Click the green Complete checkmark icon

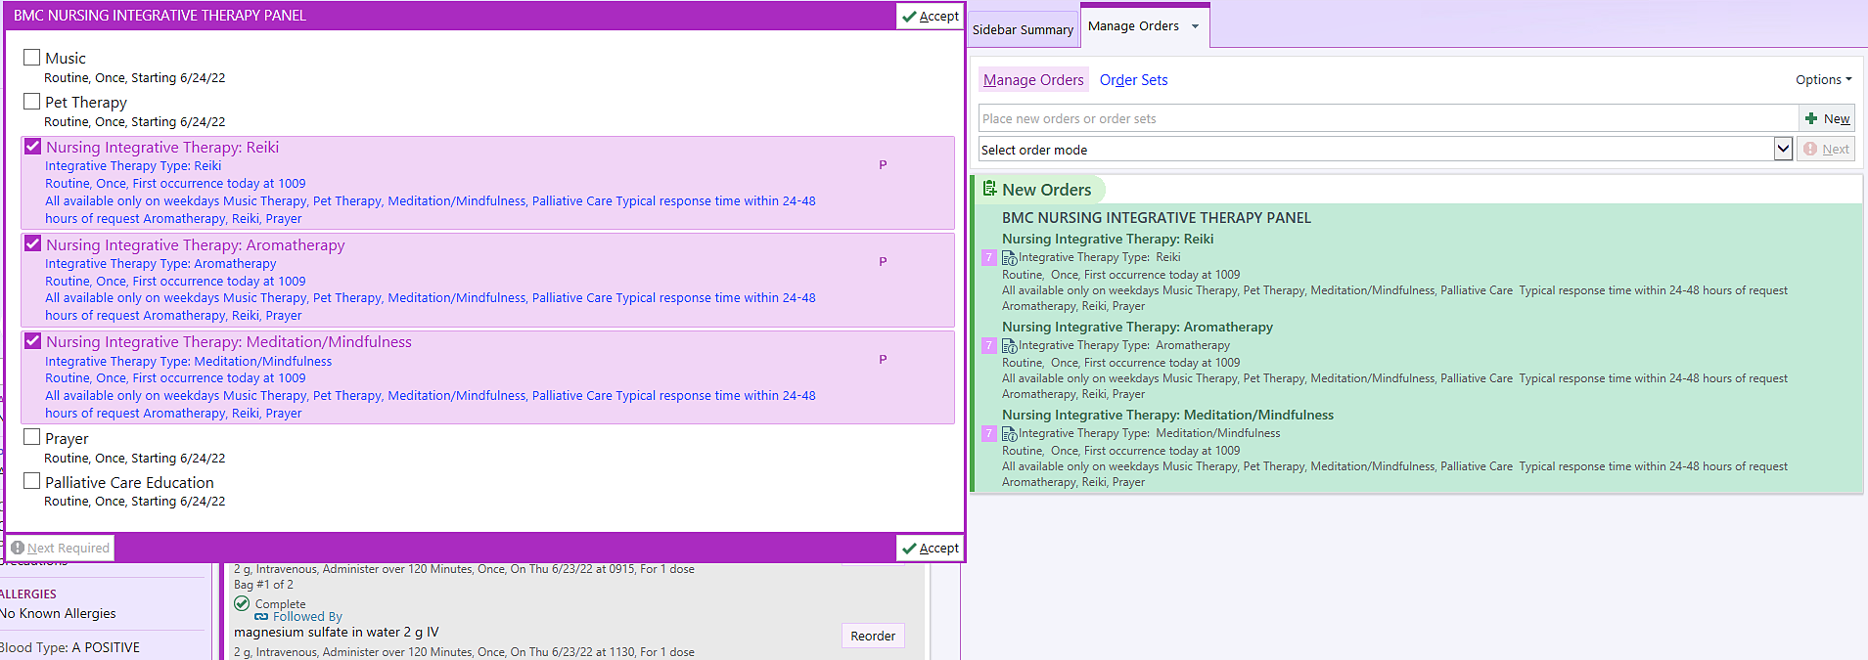[x=242, y=604]
